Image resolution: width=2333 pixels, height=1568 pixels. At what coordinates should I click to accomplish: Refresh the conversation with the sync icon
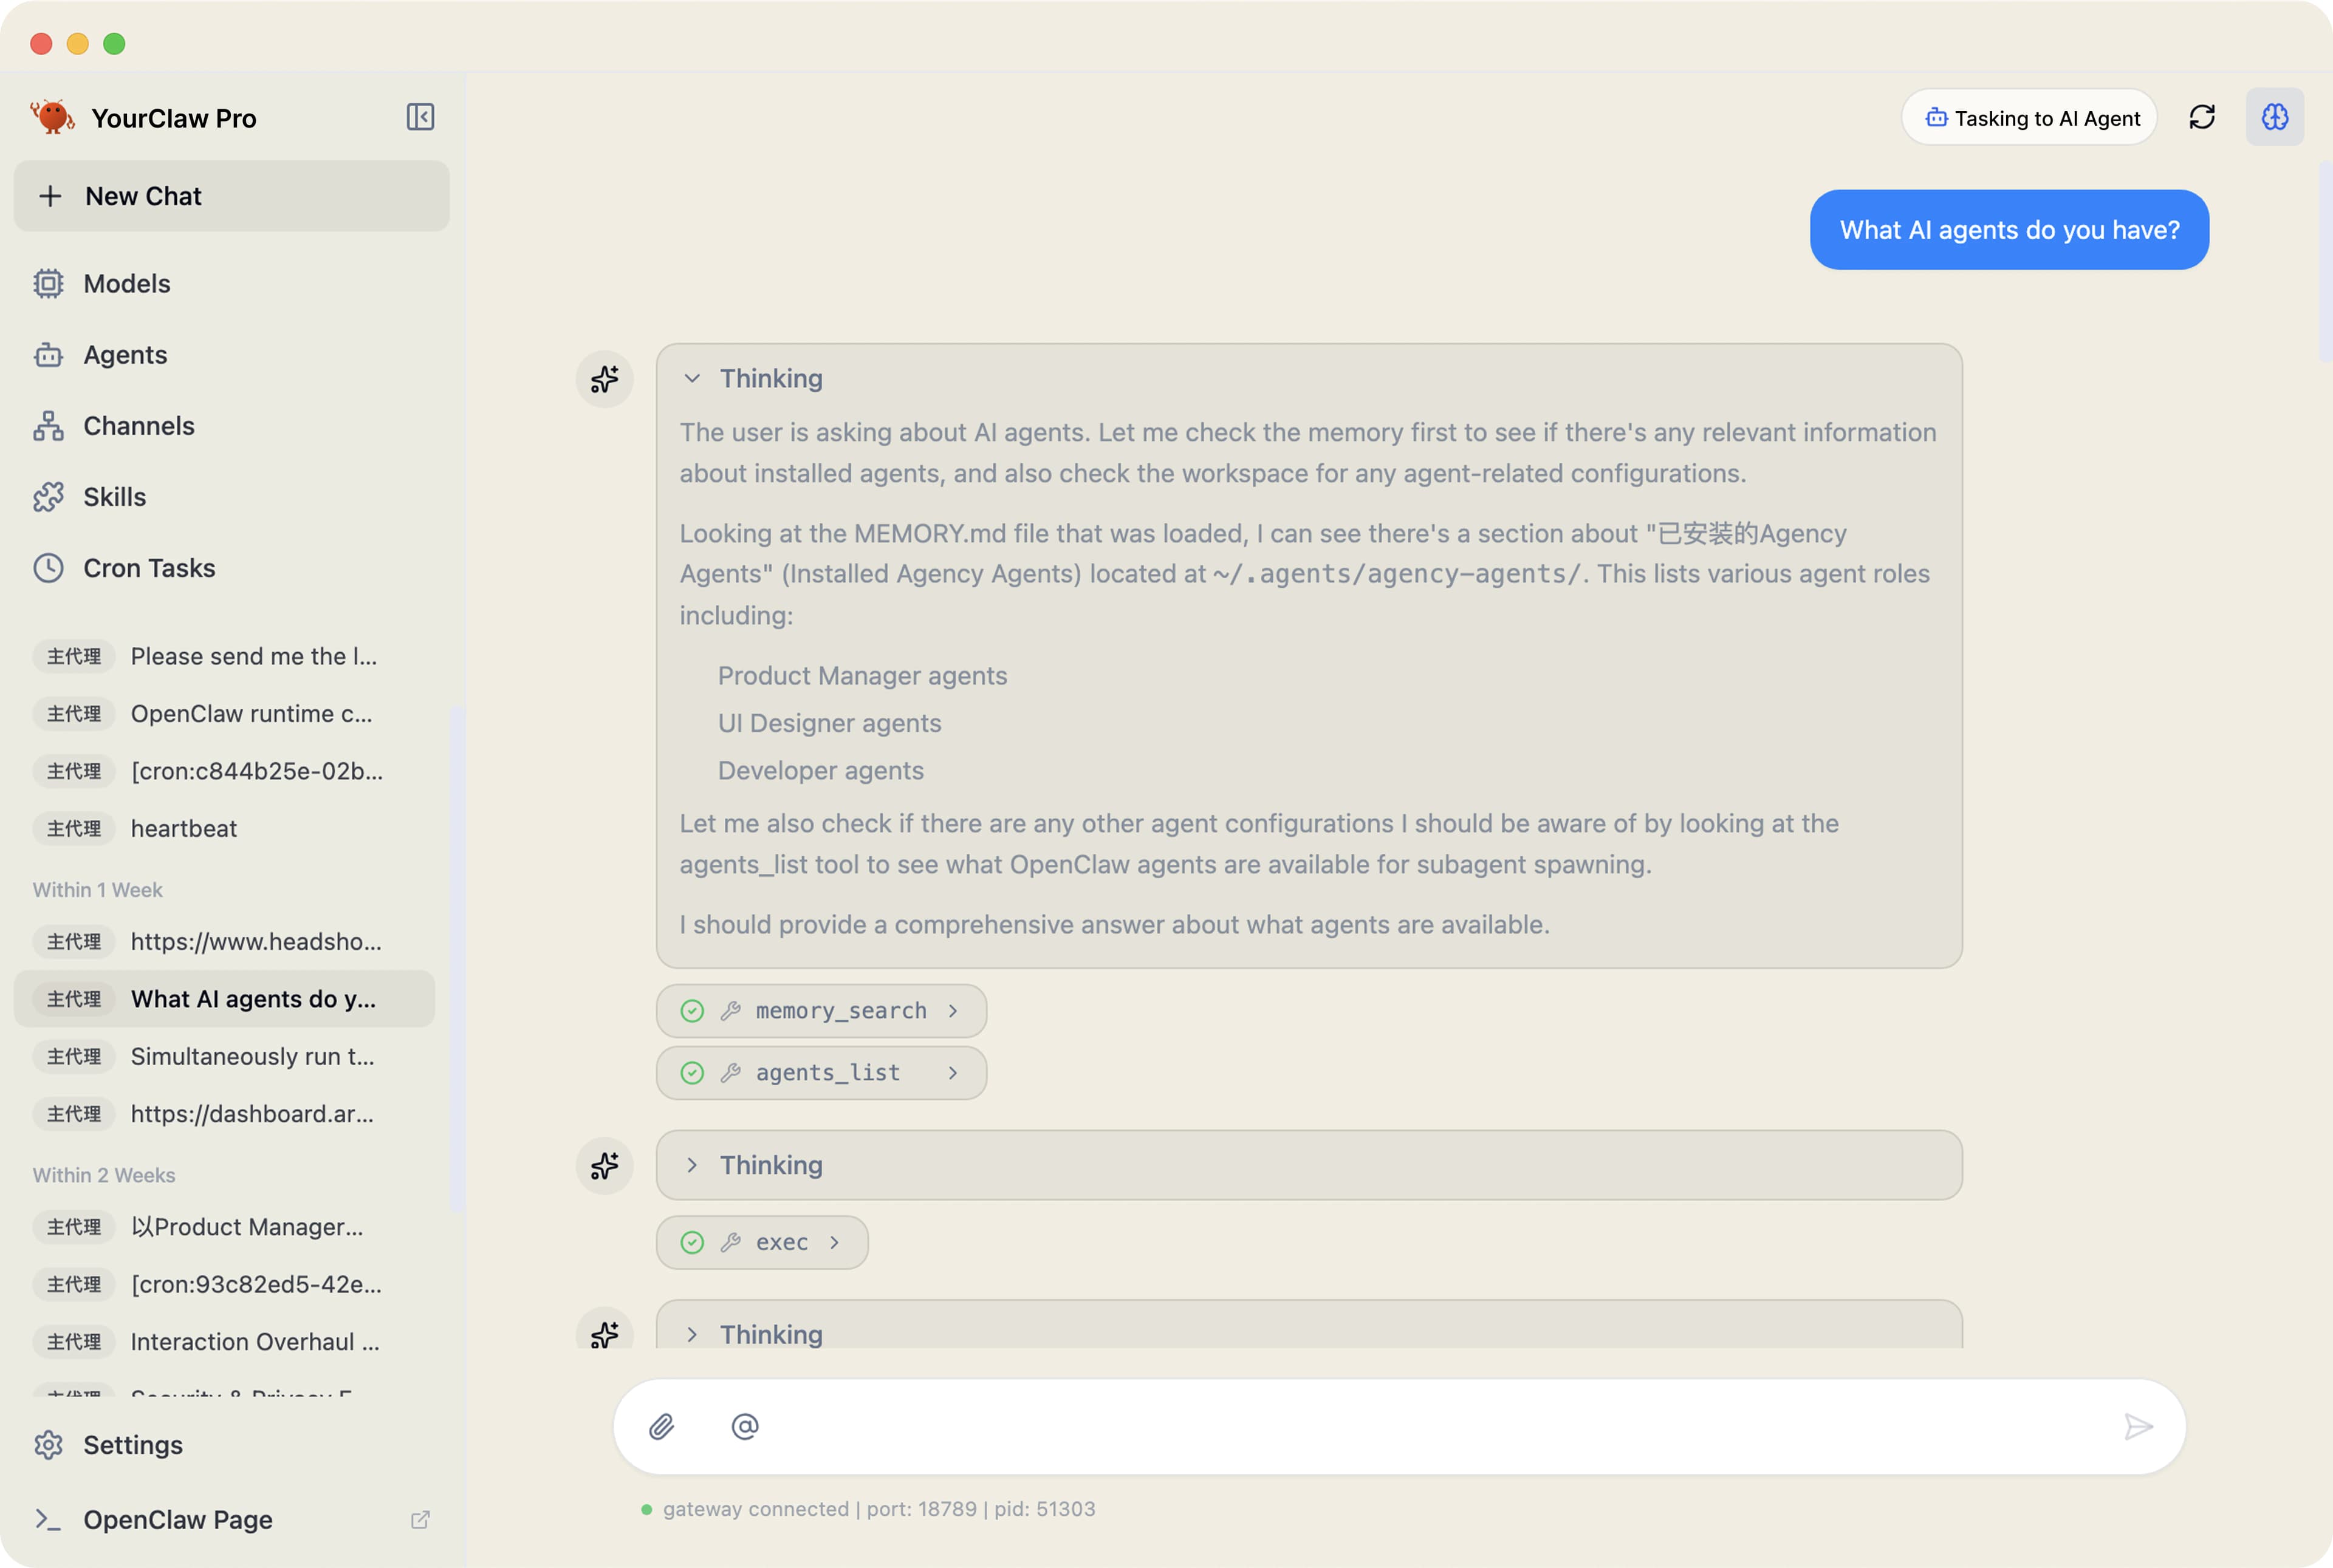[x=2203, y=117]
